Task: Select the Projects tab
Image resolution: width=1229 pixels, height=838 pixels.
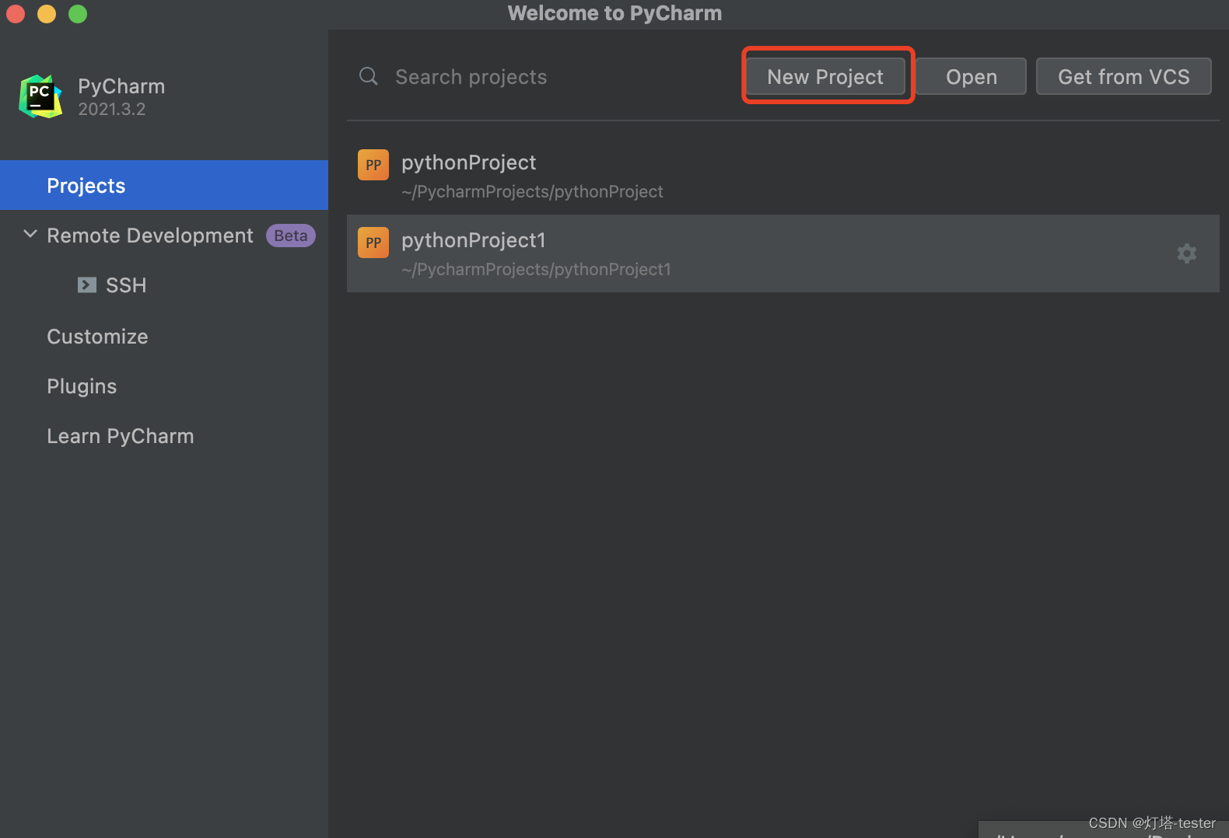Action: 86,186
